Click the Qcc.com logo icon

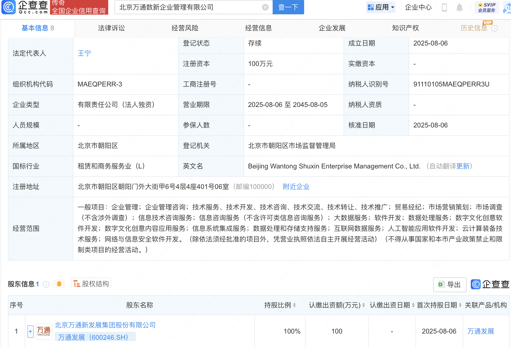point(9,7)
